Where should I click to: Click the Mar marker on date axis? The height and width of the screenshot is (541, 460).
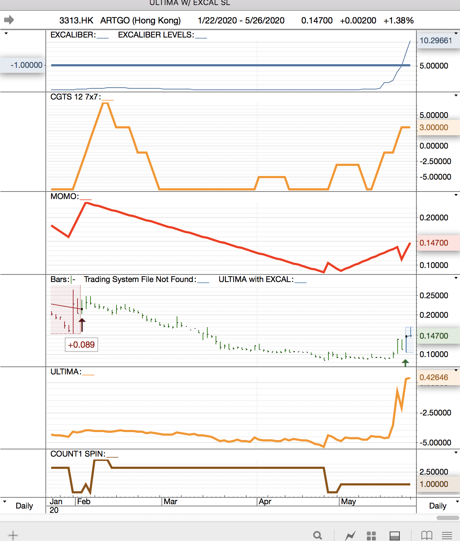click(171, 501)
